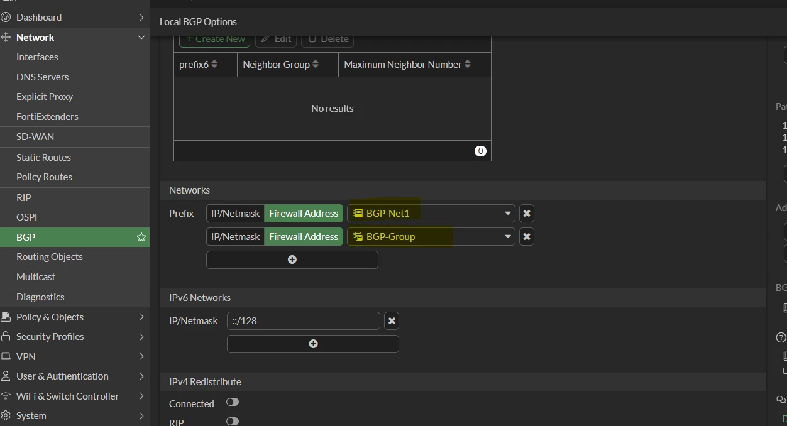Click the VPN monitor icon
787x426 pixels.
click(6, 356)
